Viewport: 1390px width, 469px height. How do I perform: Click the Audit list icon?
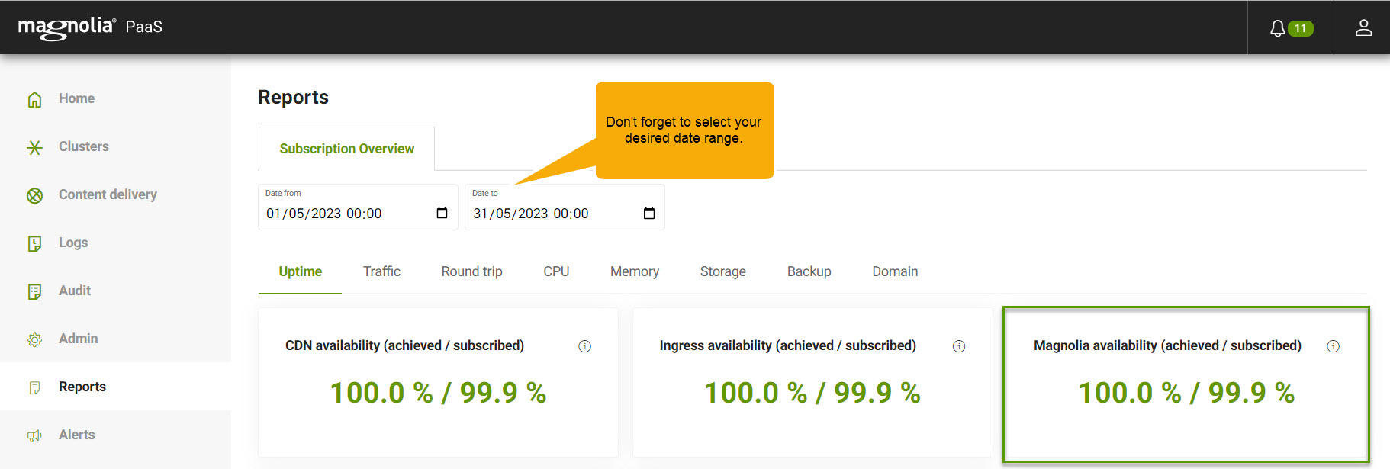pyautogui.click(x=34, y=291)
